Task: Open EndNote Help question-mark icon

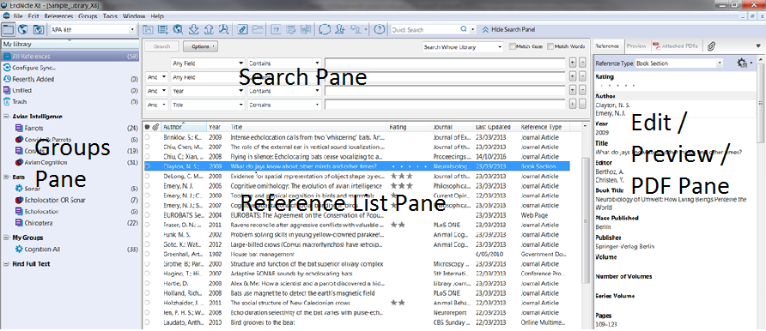Action: coord(379,29)
